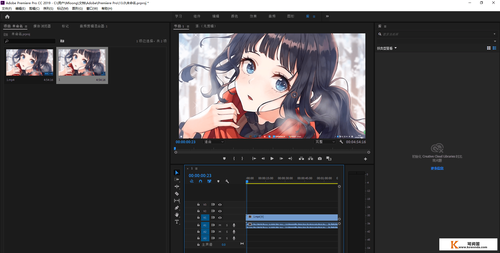Click the Home icon

tap(7, 17)
